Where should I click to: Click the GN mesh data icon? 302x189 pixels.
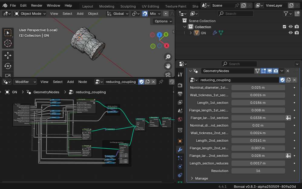(221, 33)
